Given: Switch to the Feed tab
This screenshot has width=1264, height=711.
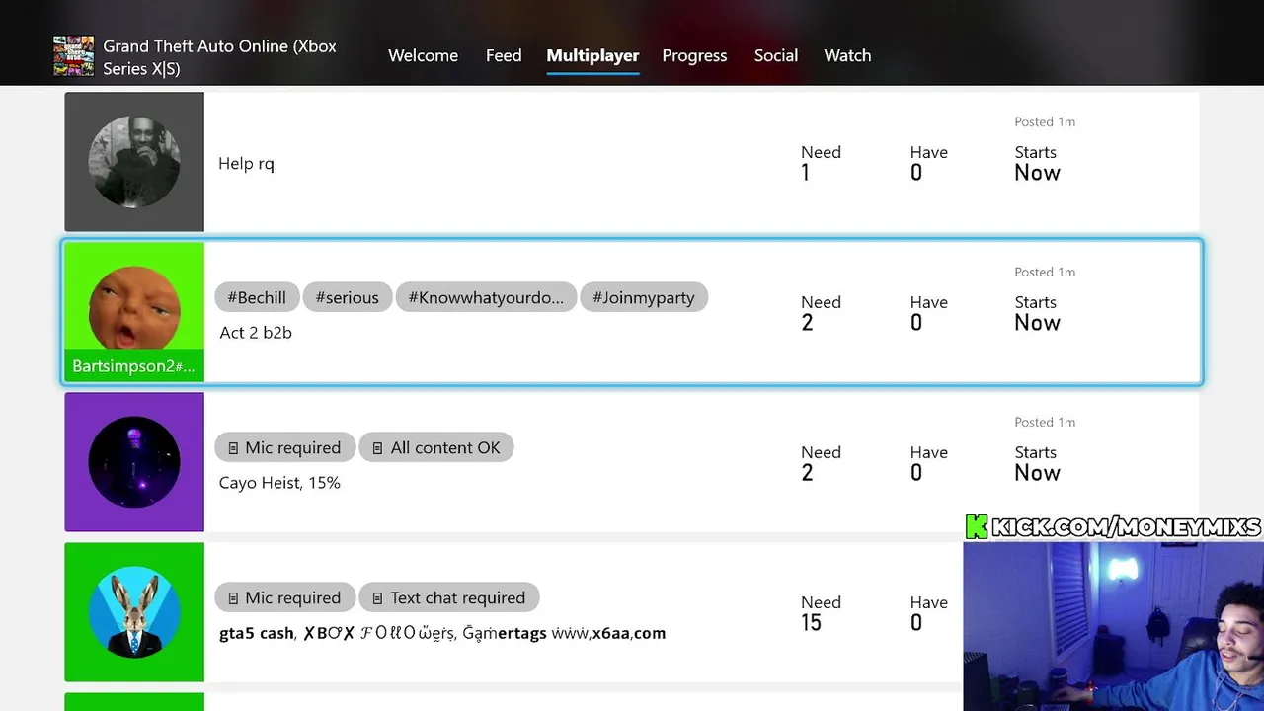Looking at the screenshot, I should pos(504,55).
